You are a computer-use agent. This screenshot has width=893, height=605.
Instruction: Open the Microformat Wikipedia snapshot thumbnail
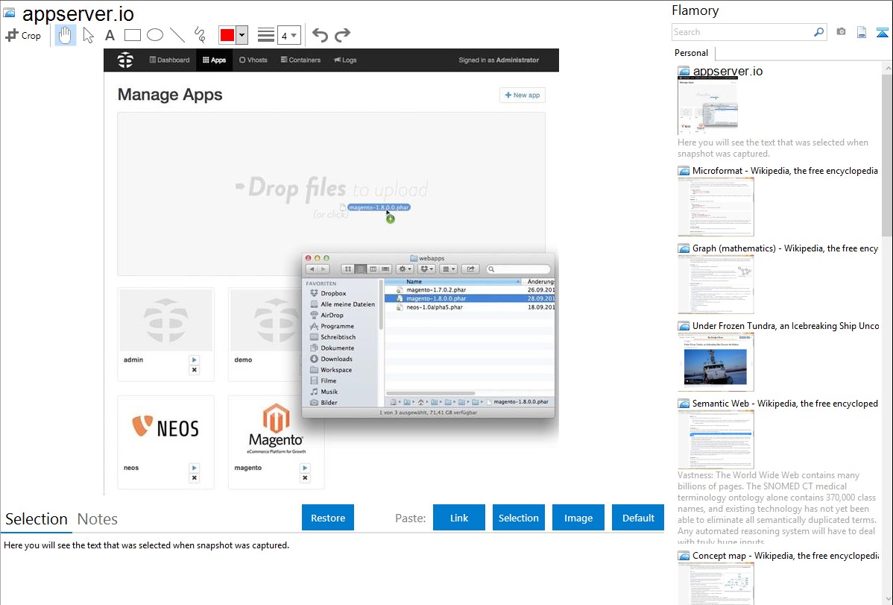pyautogui.click(x=716, y=207)
